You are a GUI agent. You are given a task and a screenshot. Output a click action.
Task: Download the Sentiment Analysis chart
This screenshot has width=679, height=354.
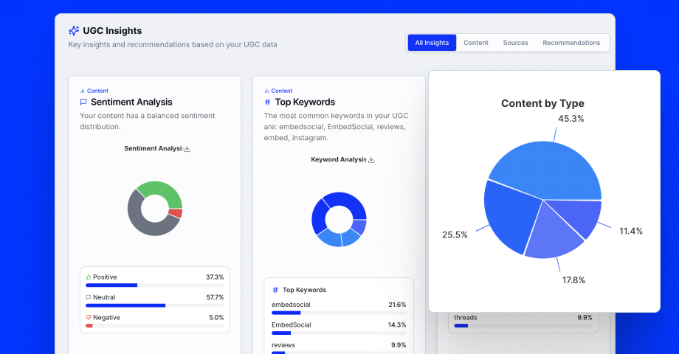(x=187, y=149)
